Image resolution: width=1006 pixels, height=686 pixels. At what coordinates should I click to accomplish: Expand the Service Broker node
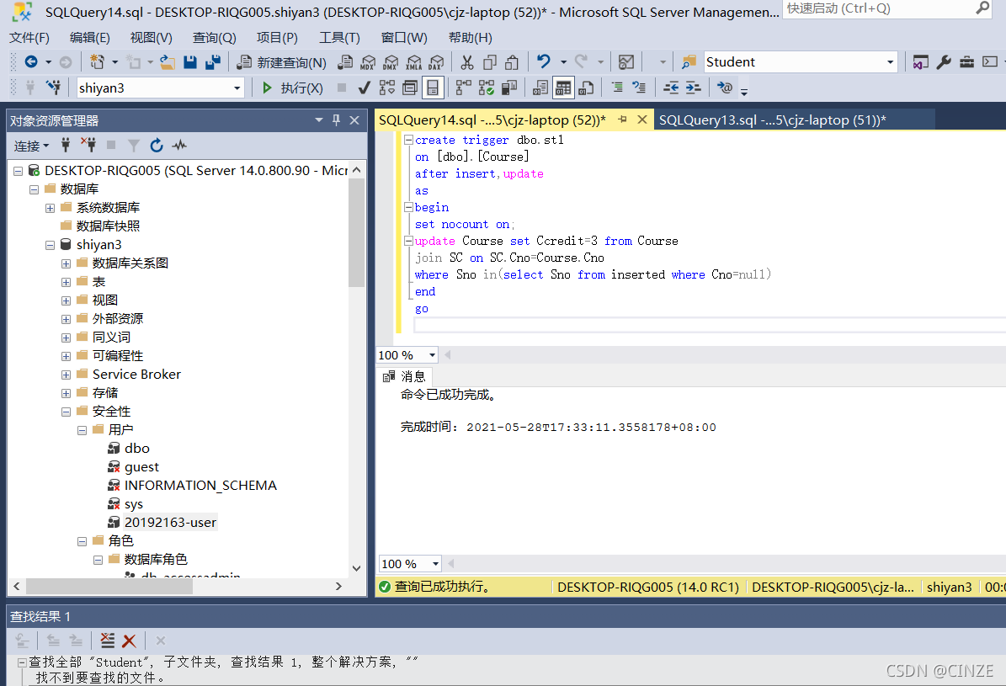[x=66, y=375]
